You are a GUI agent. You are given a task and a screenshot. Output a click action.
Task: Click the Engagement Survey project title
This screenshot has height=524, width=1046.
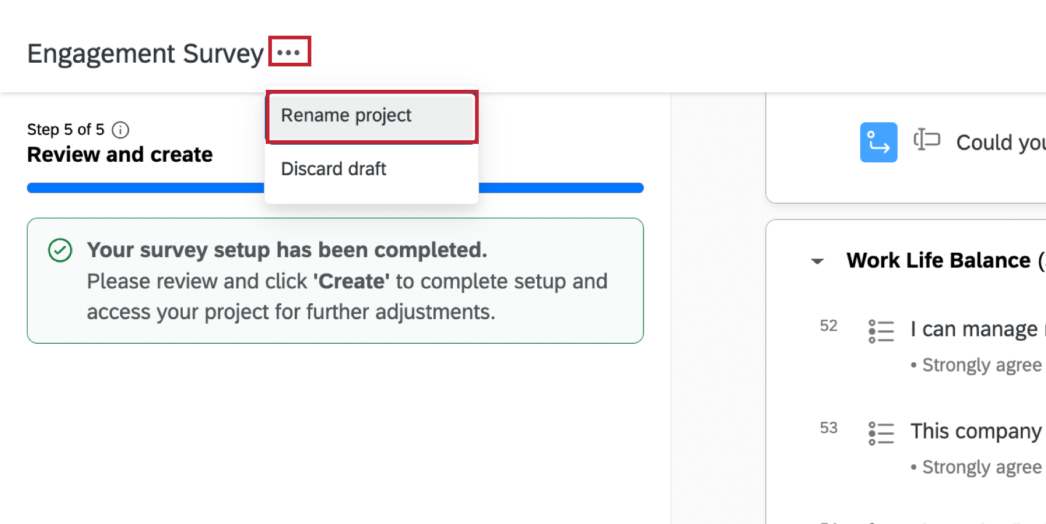145,53
